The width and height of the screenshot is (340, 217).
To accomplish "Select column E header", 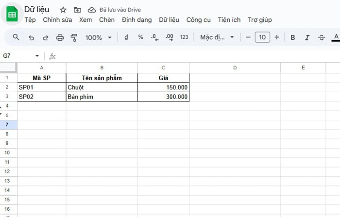I will pos(303,68).
